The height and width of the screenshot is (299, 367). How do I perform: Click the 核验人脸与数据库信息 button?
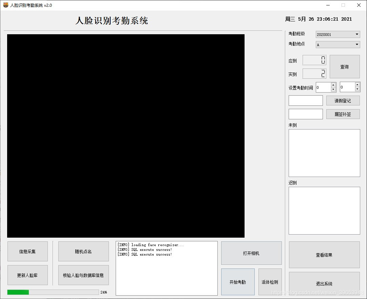[x=83, y=275]
